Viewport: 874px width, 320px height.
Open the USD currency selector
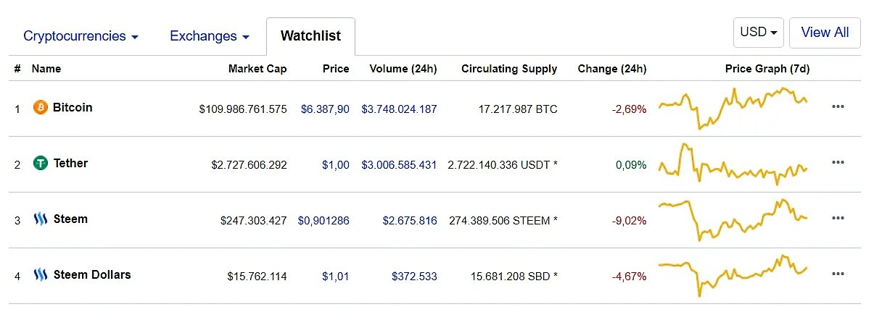759,33
